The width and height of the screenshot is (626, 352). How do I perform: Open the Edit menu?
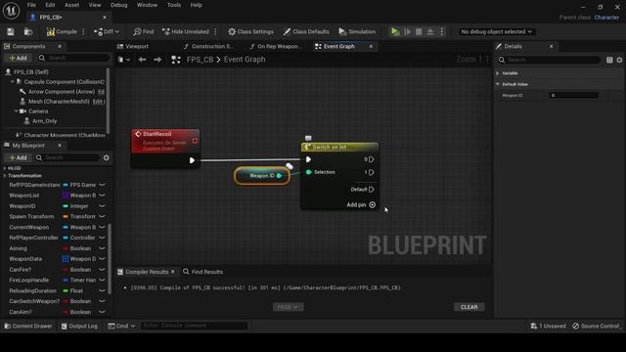50,5
